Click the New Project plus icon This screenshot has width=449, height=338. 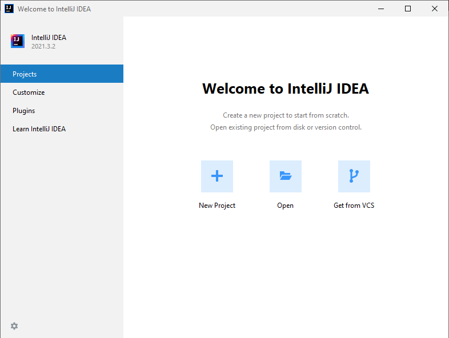point(217,176)
